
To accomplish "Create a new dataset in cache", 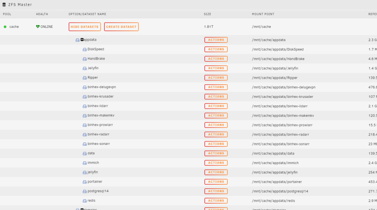I will coord(121,27).
